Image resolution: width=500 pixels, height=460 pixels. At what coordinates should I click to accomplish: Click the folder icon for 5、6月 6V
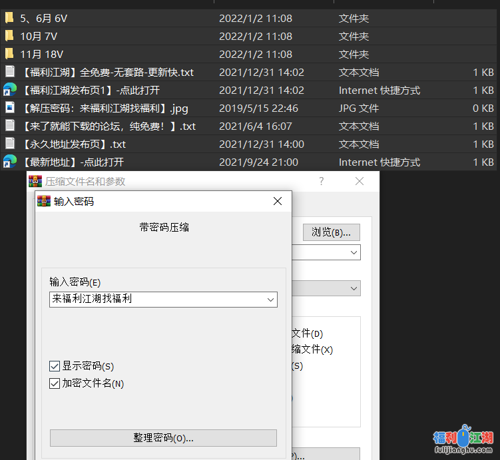9,18
